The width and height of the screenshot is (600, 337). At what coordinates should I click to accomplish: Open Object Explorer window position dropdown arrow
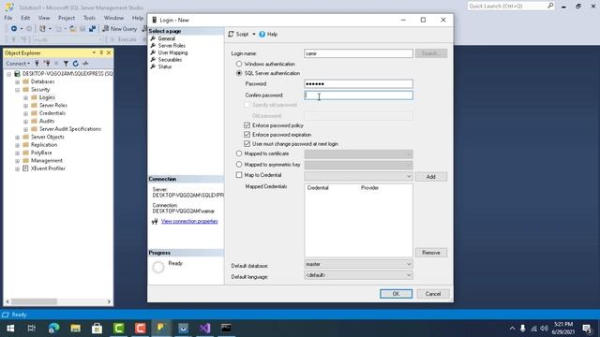(94, 52)
